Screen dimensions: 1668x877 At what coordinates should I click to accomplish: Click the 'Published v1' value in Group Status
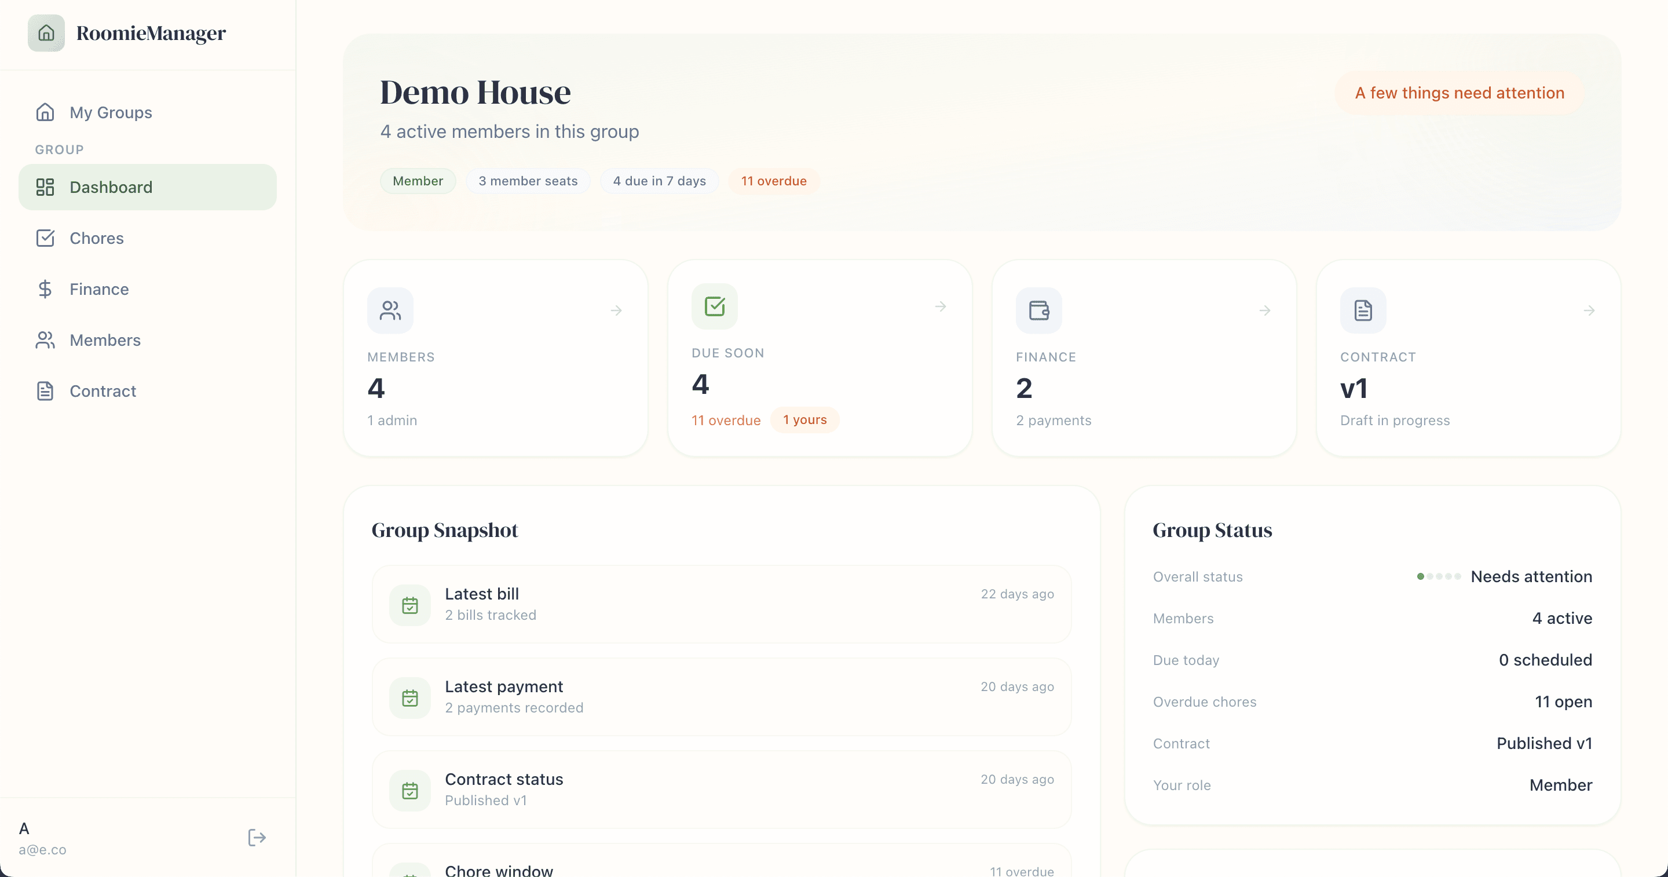point(1543,744)
